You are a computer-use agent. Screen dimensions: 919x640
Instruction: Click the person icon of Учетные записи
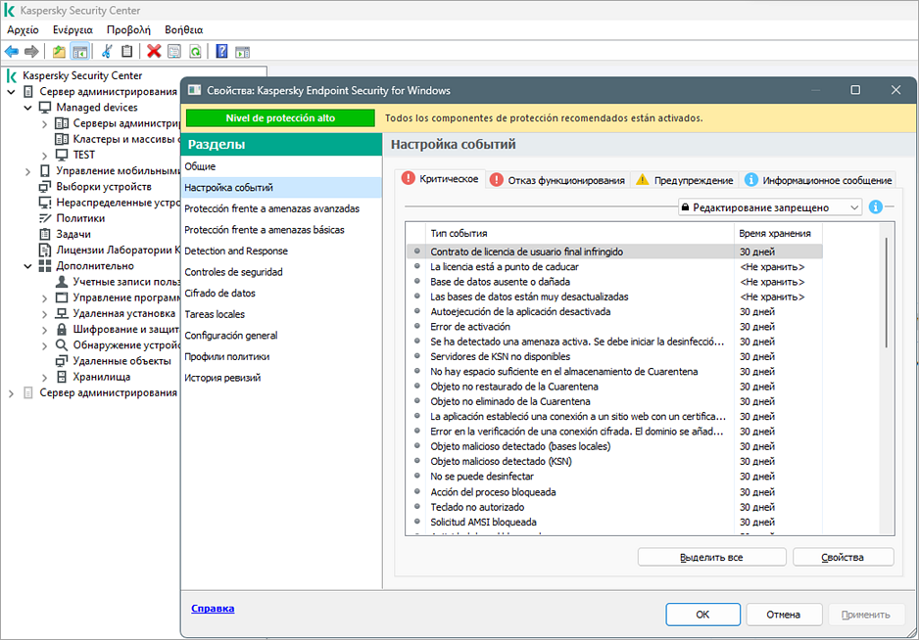[x=62, y=281]
